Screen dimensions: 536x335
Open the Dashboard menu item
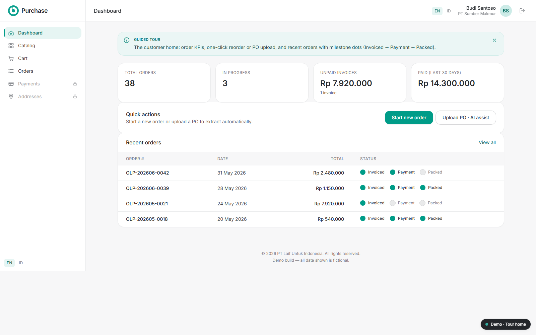click(x=43, y=33)
